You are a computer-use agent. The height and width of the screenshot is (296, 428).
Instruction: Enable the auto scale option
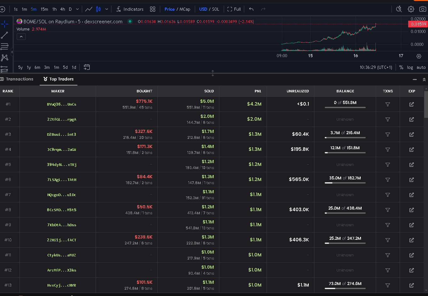(x=421, y=67)
